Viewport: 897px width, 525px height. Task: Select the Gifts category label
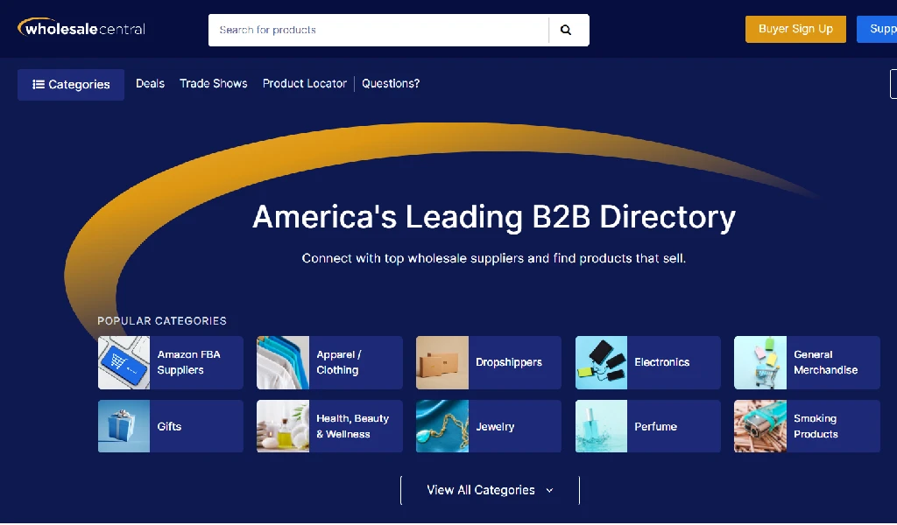pos(169,426)
